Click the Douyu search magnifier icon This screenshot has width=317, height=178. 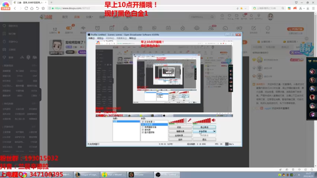pos(212,17)
